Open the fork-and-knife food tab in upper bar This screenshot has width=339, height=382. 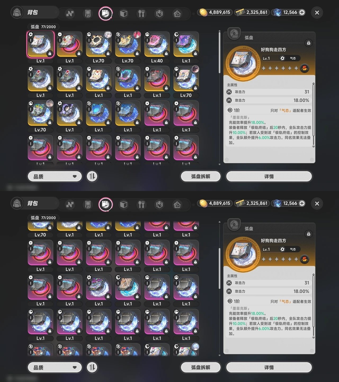point(141,13)
